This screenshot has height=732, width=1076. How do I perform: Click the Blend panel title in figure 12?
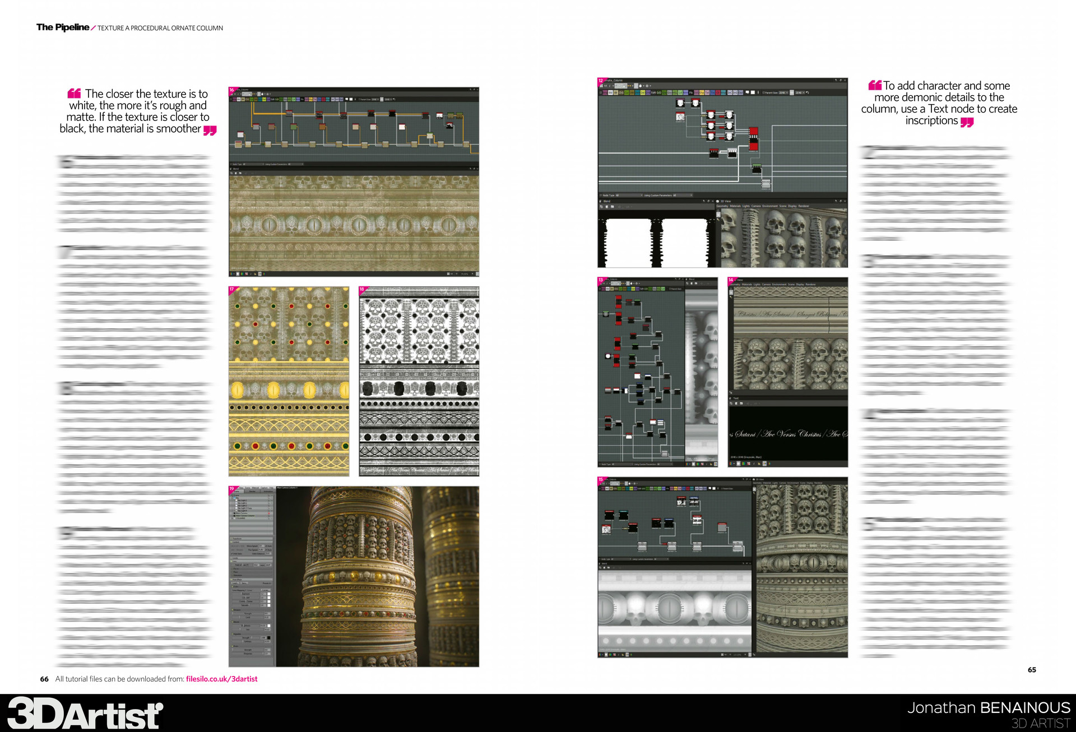[607, 201]
